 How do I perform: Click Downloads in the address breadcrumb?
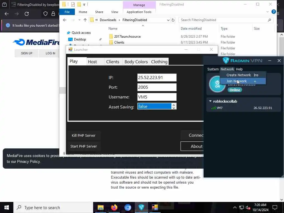pyautogui.click(x=108, y=20)
